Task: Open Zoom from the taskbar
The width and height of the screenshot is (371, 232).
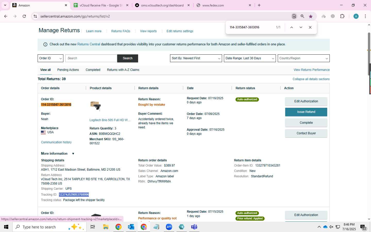Action: (x=169, y=227)
